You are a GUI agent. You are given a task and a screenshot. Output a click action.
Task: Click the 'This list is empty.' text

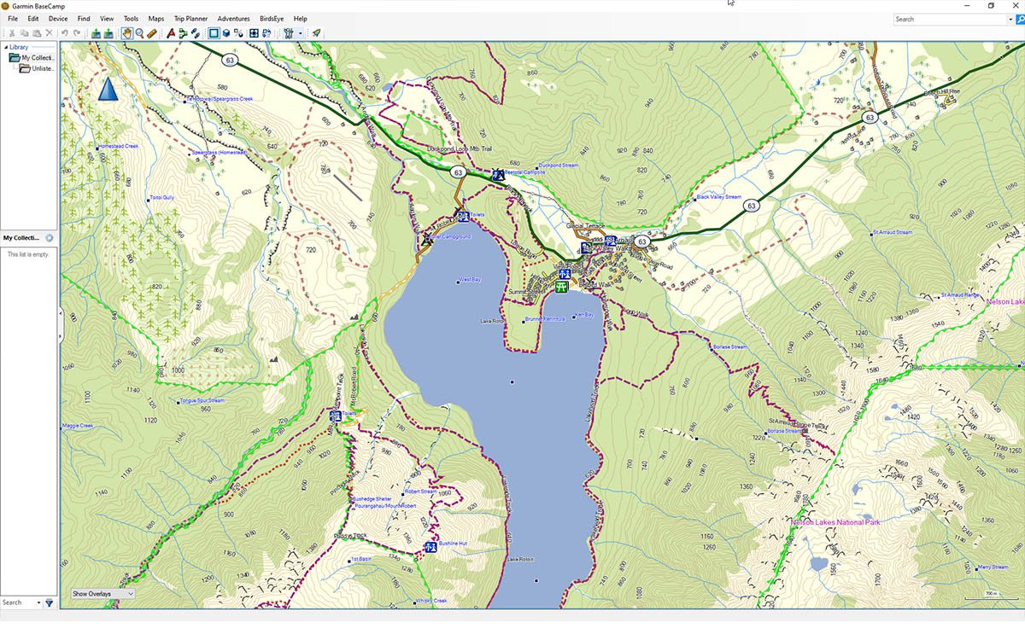(28, 254)
